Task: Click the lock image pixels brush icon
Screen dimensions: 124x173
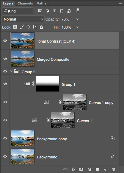Action: click(x=22, y=27)
